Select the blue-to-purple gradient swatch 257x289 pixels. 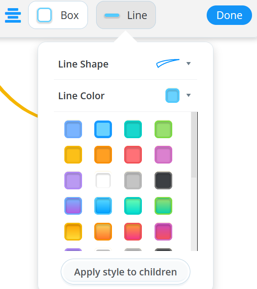73,206
